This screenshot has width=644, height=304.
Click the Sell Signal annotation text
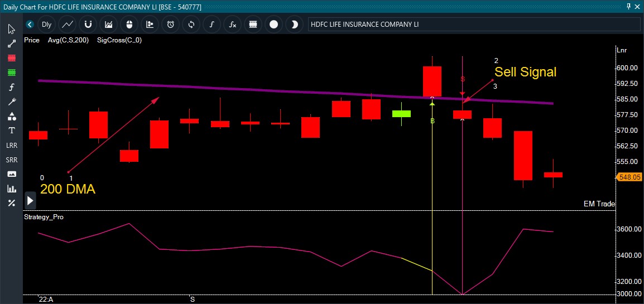[525, 72]
